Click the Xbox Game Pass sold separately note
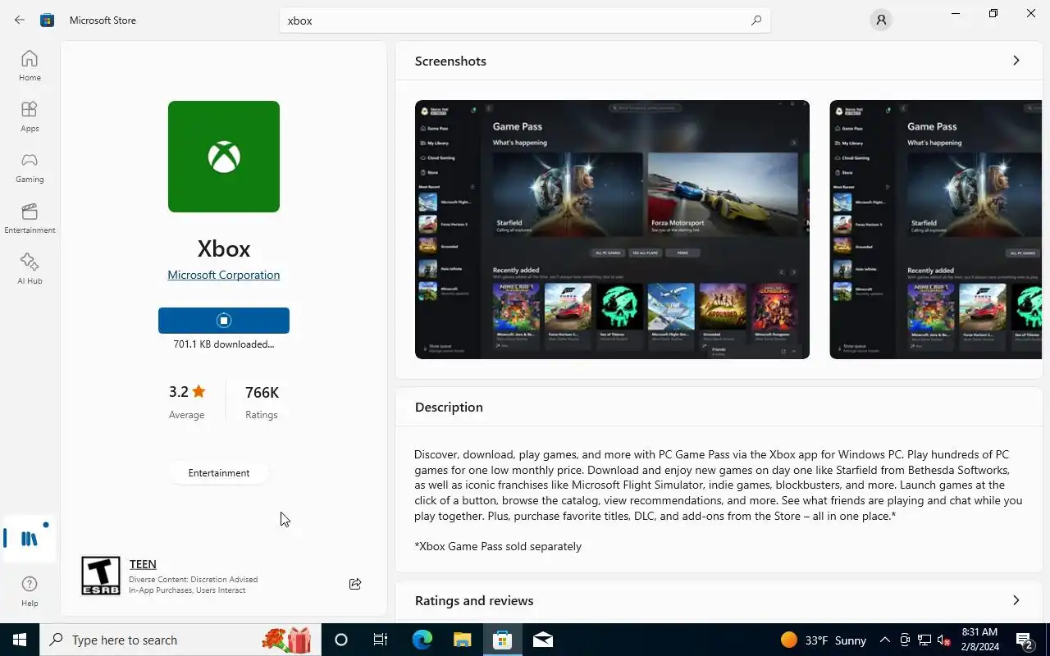The image size is (1050, 656). 498,546
